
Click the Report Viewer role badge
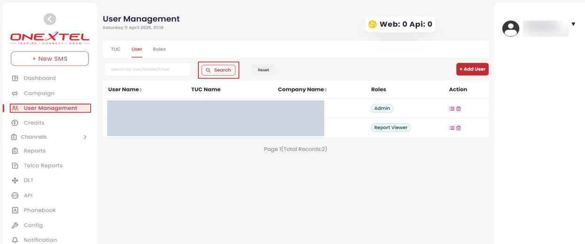tap(391, 128)
